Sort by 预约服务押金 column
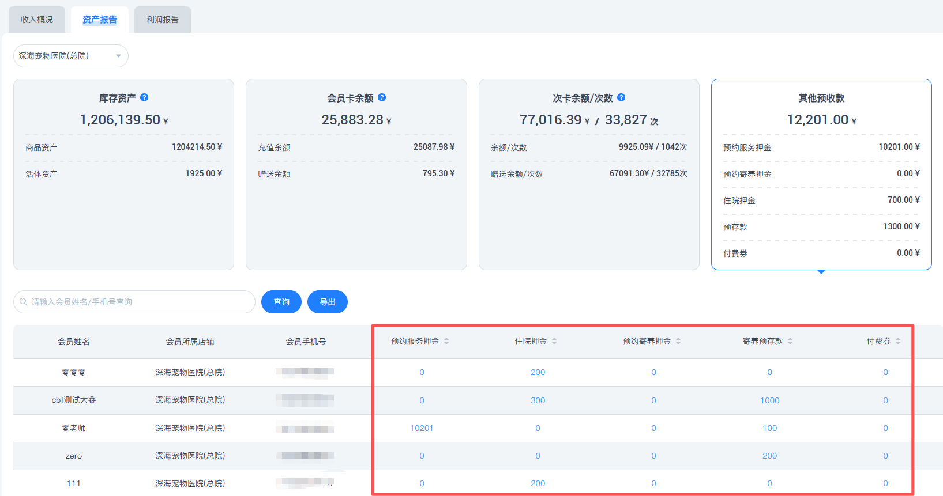This screenshot has height=496, width=943. click(446, 341)
